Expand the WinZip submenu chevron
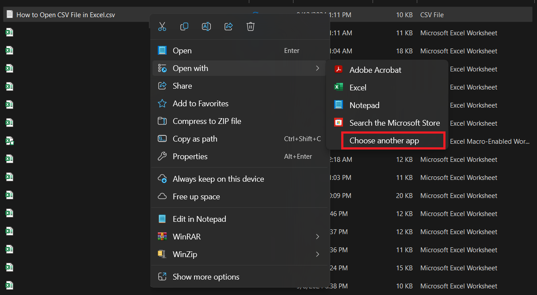This screenshot has height=295, width=537. tap(317, 254)
